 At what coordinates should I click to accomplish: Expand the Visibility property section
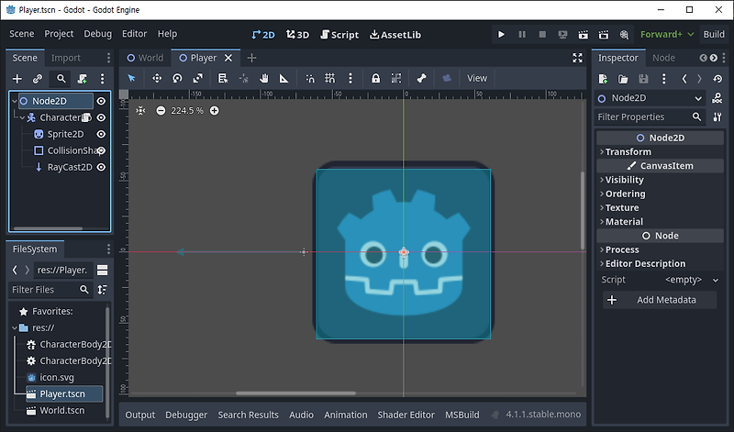660,180
